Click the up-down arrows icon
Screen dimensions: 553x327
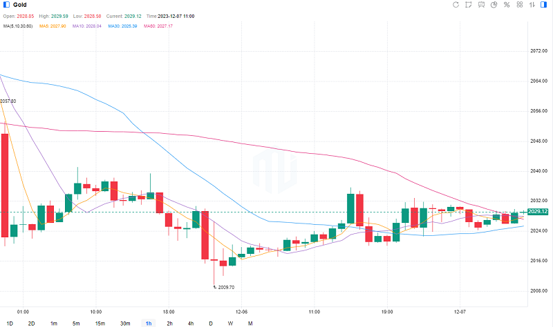click(532, 5)
